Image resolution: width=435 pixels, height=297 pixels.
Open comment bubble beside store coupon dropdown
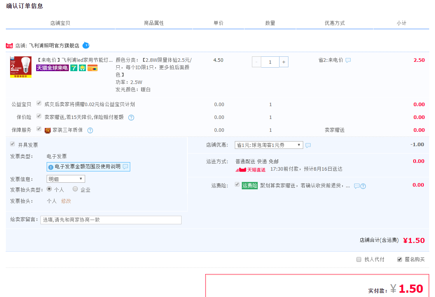[x=308, y=145]
